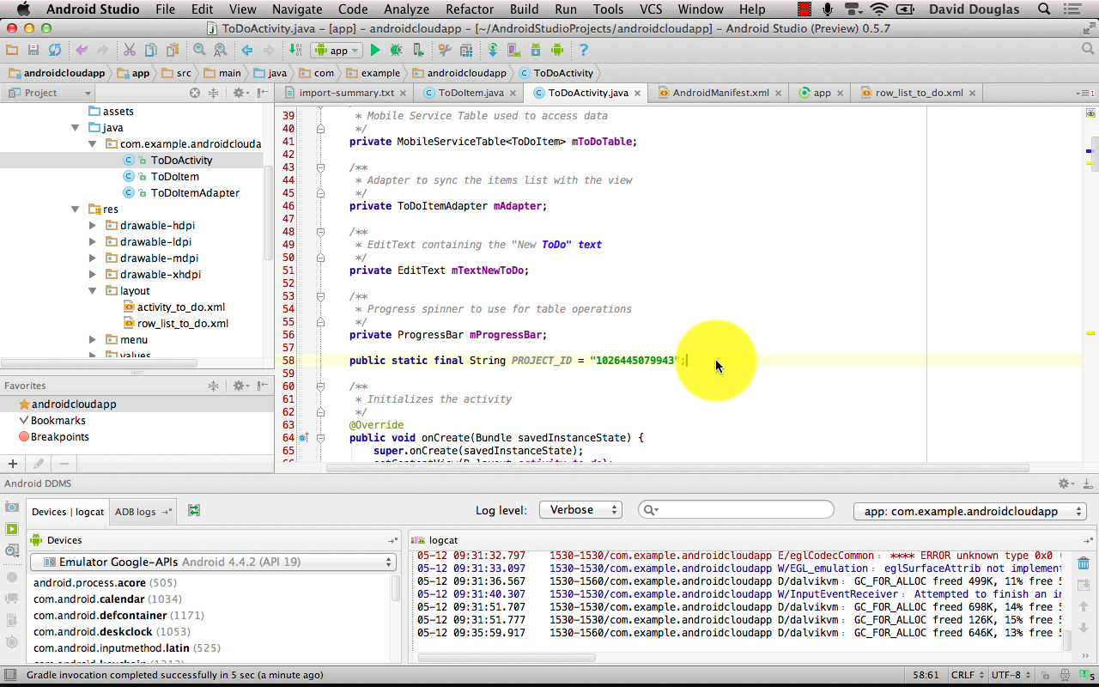The height and width of the screenshot is (687, 1099).
Task: Toggle the read-only lock in status bar
Action: [1043, 675]
